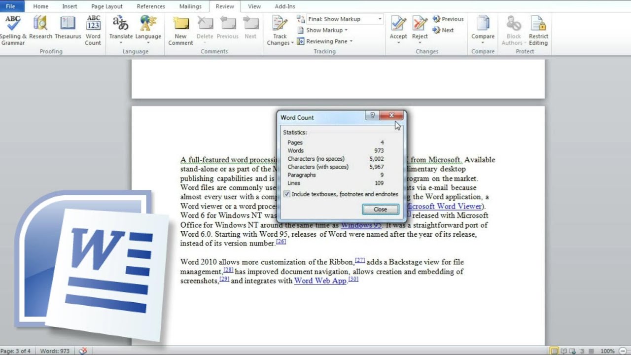Image resolution: width=631 pixels, height=355 pixels.
Task: Click footnote reference [30]
Action: pyautogui.click(x=353, y=279)
